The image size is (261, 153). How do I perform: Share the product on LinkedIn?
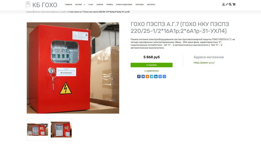156,76
